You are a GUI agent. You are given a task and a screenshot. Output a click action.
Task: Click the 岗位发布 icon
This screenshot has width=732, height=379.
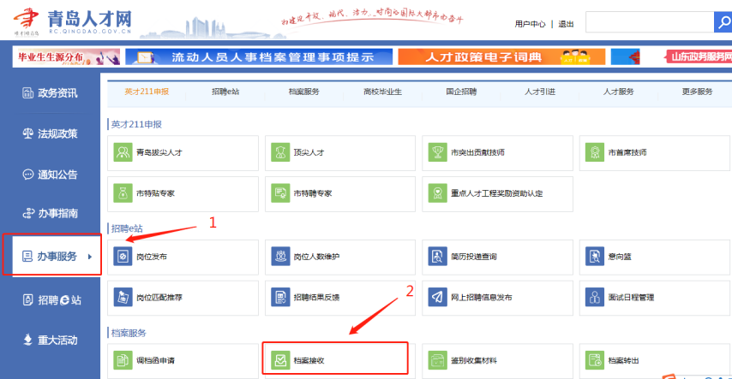[x=123, y=257]
